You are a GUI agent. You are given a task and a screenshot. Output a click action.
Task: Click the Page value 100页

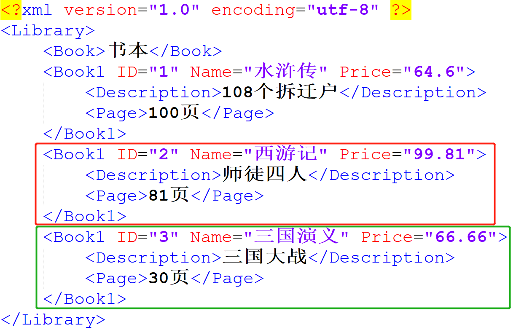[x=172, y=113]
